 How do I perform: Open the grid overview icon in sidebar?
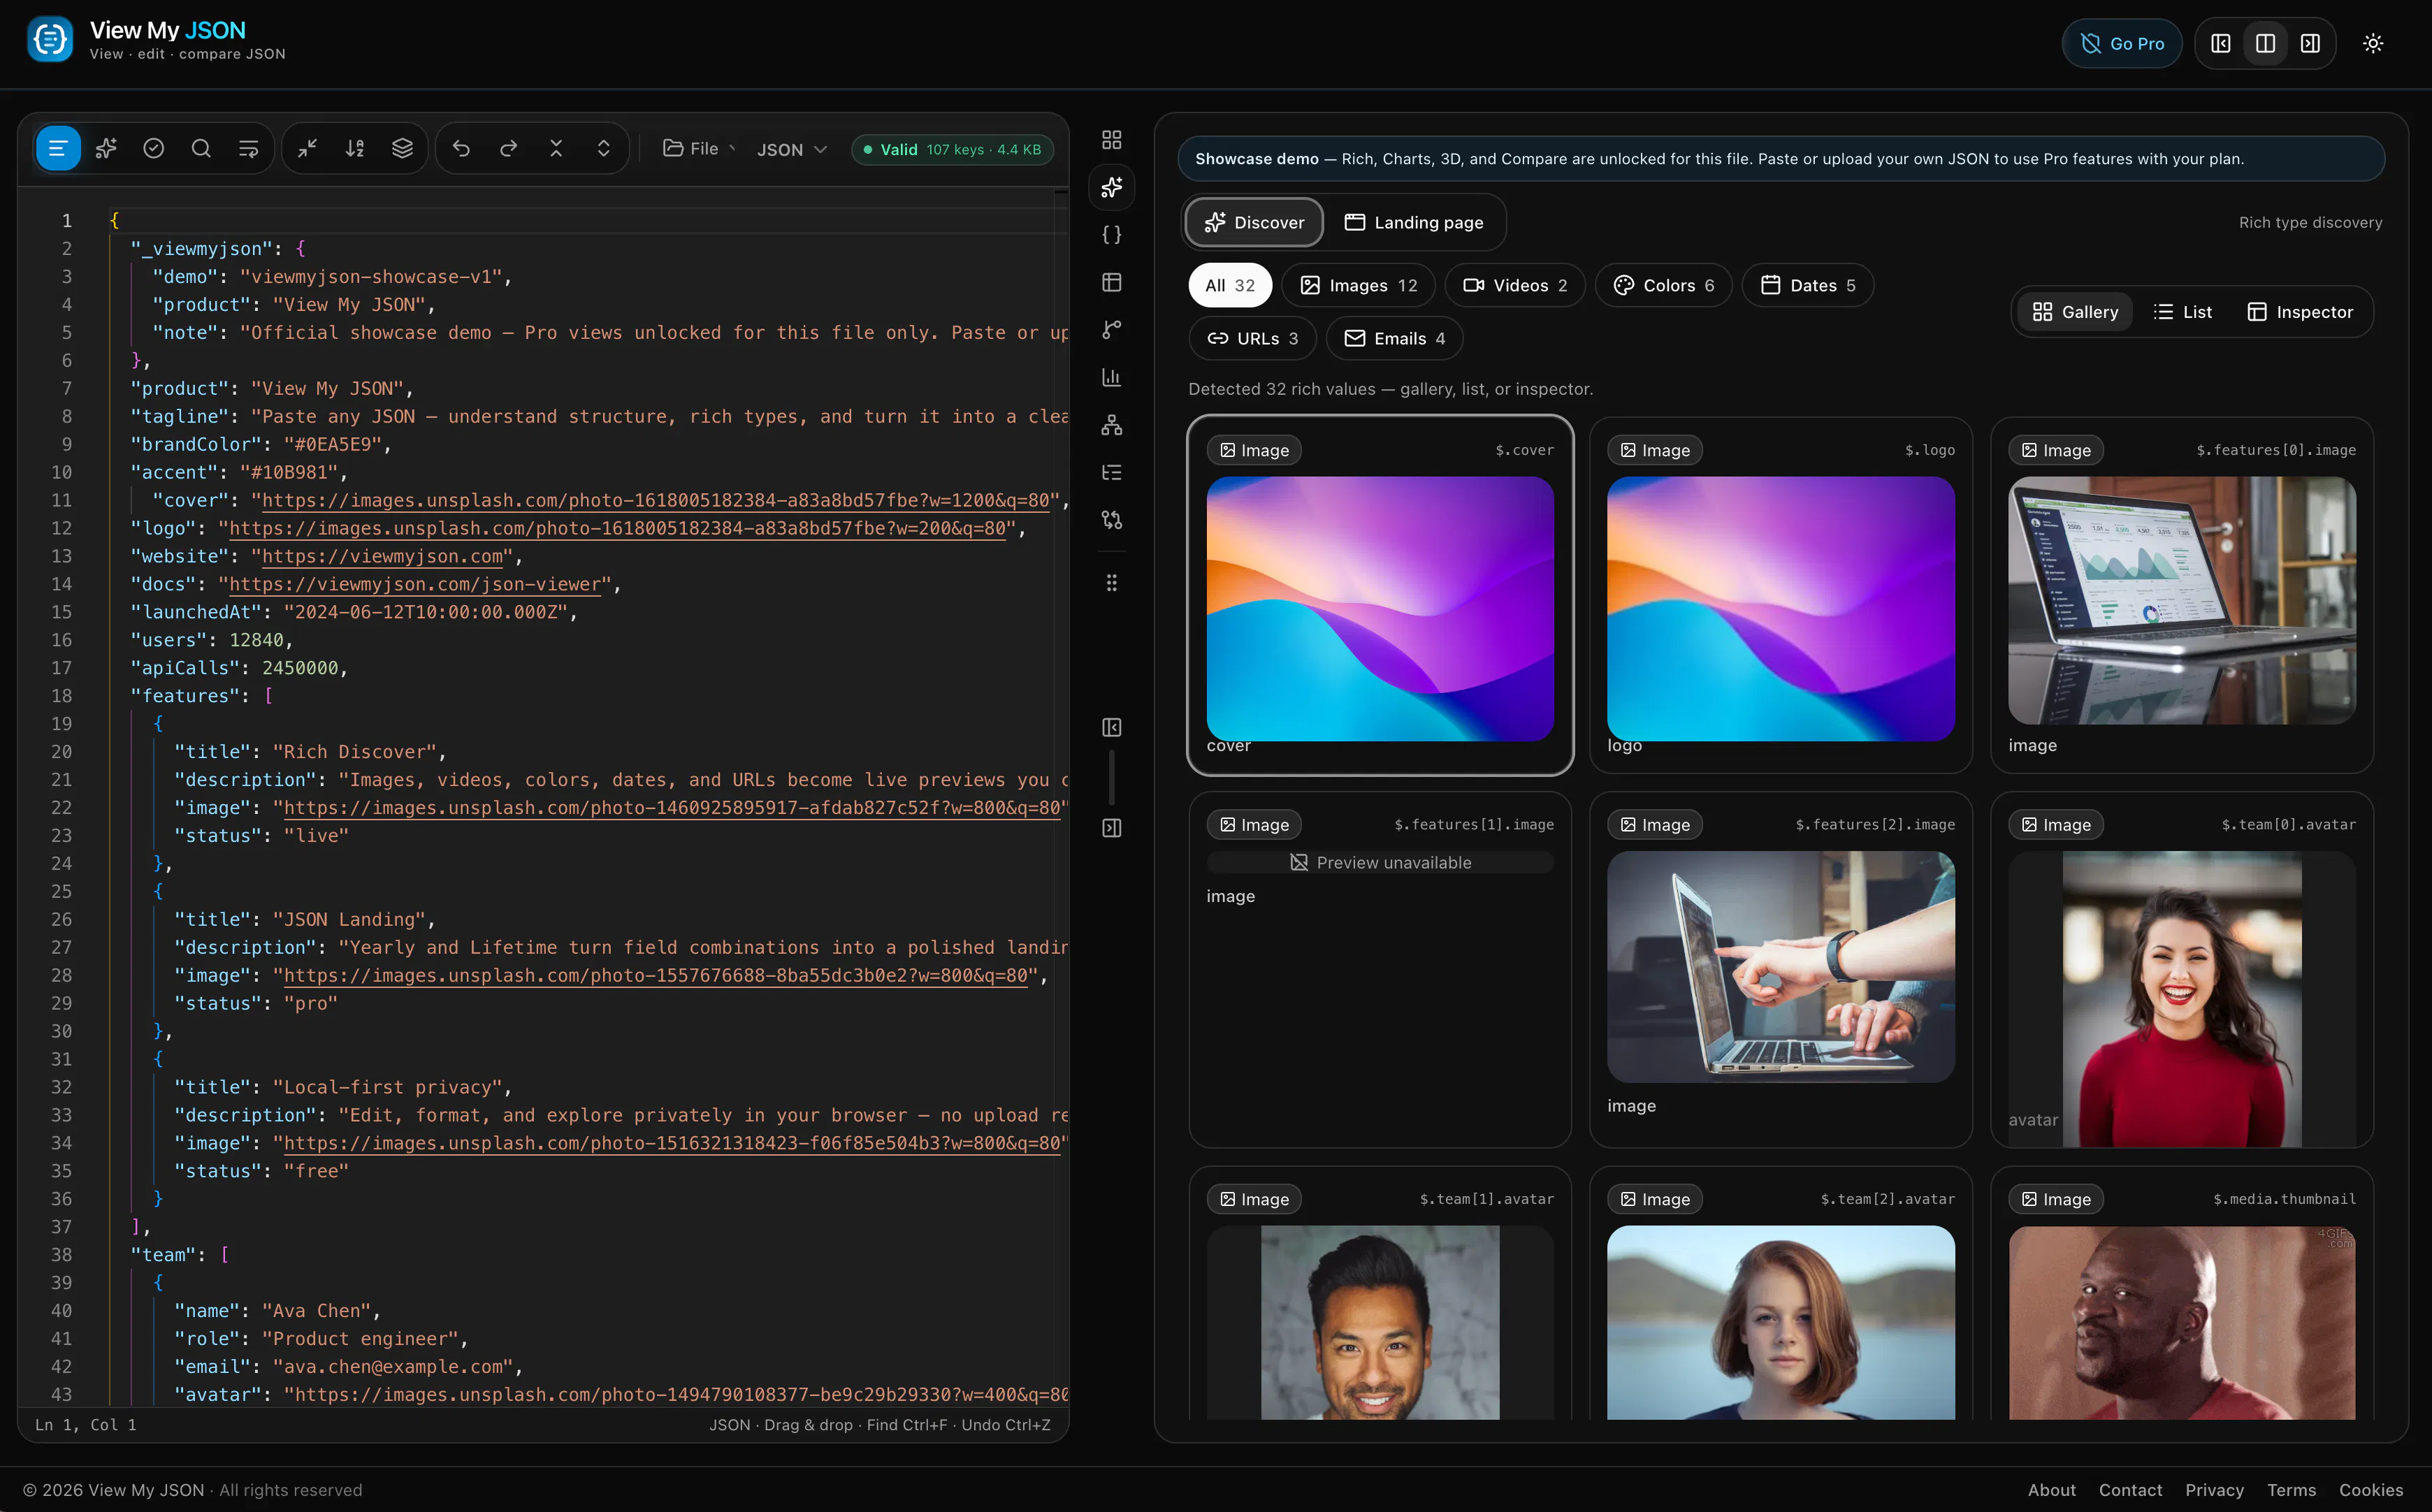point(1111,139)
